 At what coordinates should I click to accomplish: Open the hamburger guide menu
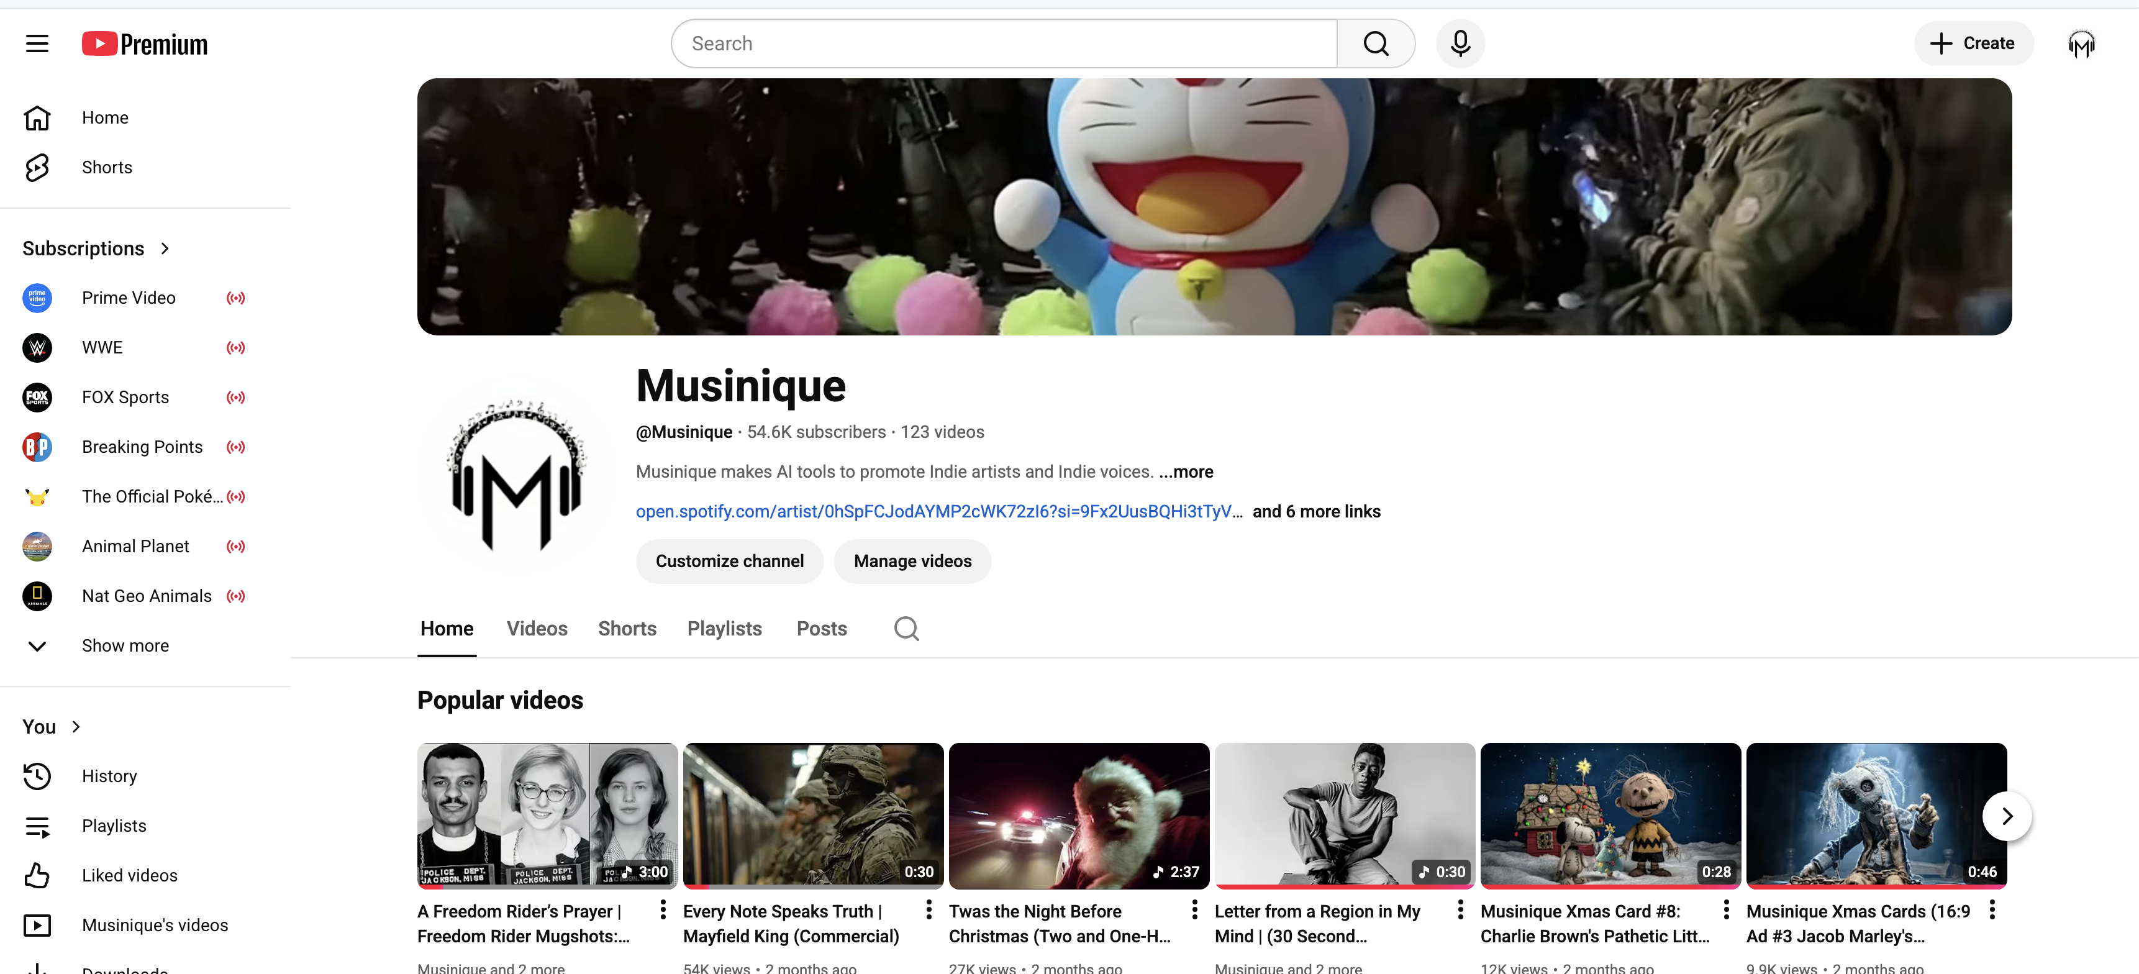point(37,43)
